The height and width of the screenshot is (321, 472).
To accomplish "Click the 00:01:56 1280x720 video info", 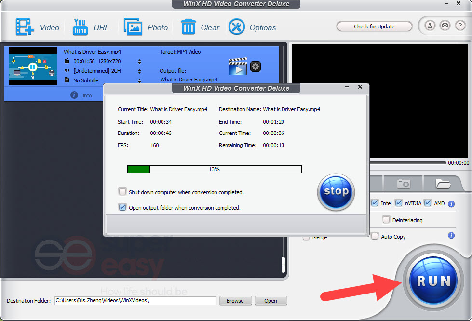I will coord(97,61).
